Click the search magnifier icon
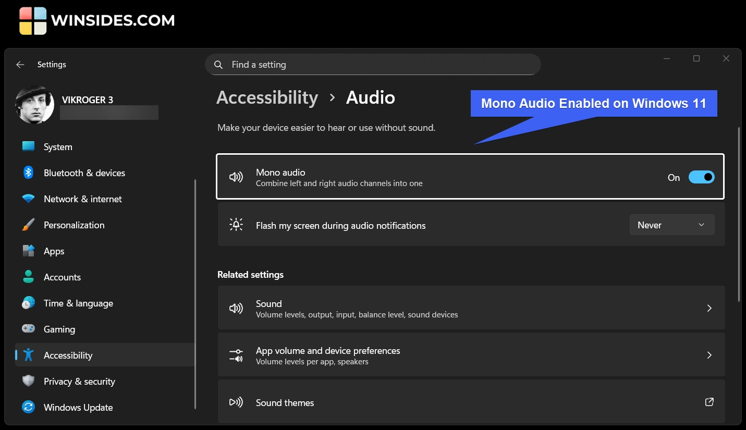The width and height of the screenshot is (746, 430). [x=218, y=65]
